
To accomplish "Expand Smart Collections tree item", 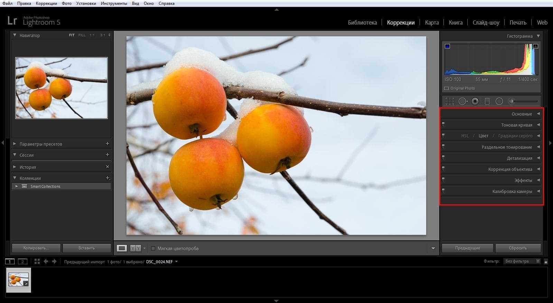I will click(16, 186).
